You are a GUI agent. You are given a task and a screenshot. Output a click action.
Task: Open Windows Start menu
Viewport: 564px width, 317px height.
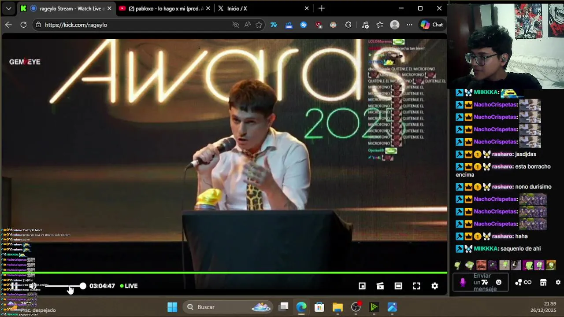click(172, 307)
